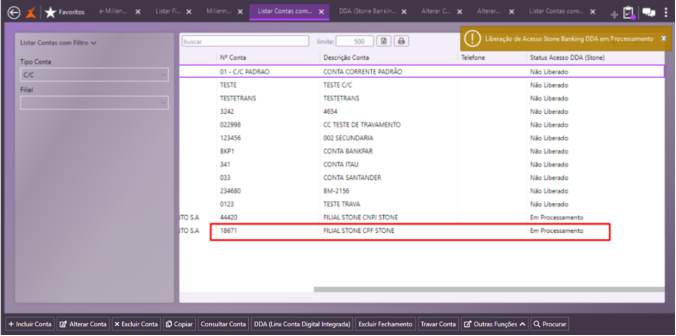
Task: Click the Incluir Conta button
Action: (30, 324)
